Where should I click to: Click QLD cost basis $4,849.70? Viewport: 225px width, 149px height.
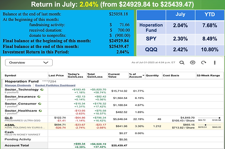pyautogui.click(x=187, y=118)
